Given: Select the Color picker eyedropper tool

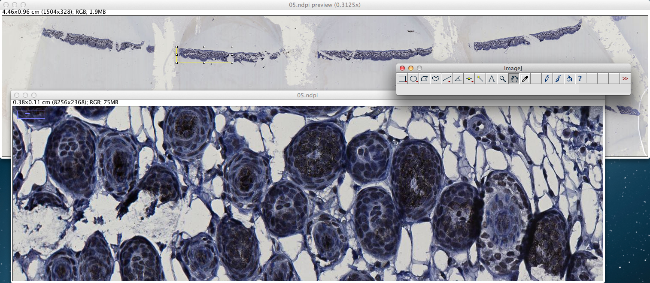Looking at the screenshot, I should pyautogui.click(x=525, y=78).
